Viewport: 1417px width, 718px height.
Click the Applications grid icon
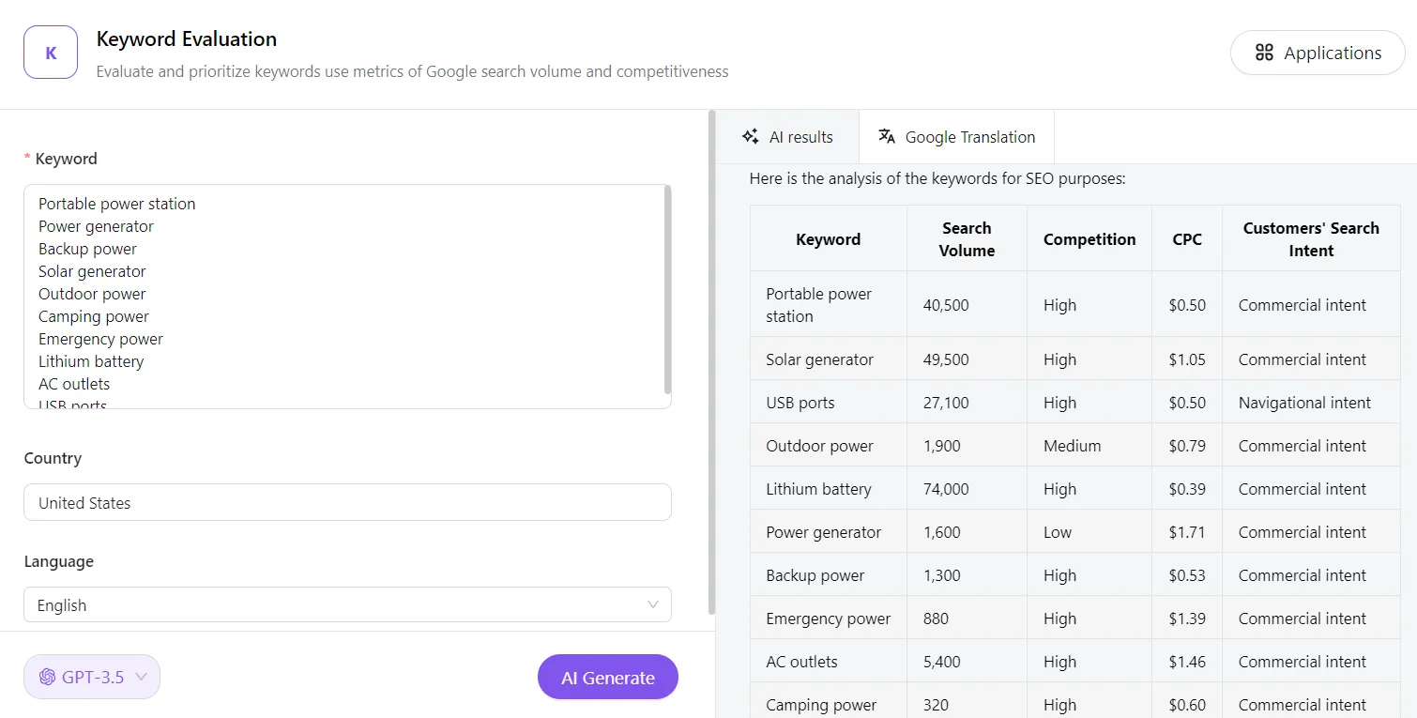click(1264, 53)
